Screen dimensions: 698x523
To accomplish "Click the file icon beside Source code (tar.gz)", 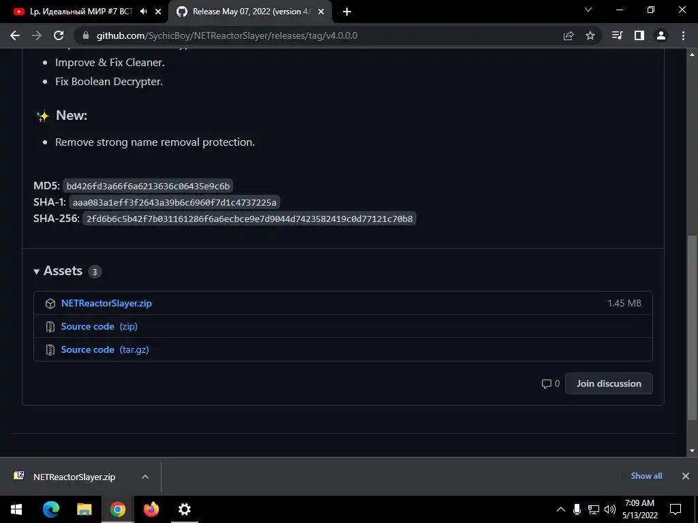I will tap(50, 350).
